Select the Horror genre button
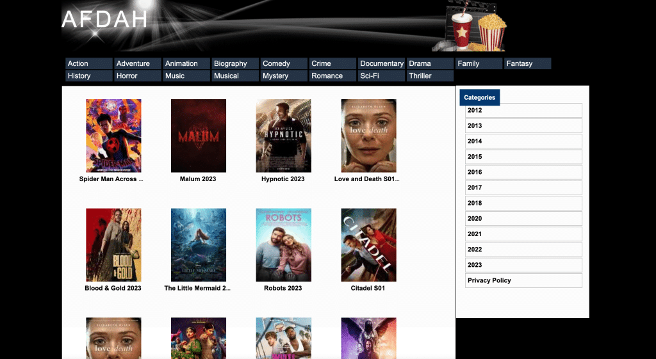Screen dimensions: 656x359 pos(137,76)
